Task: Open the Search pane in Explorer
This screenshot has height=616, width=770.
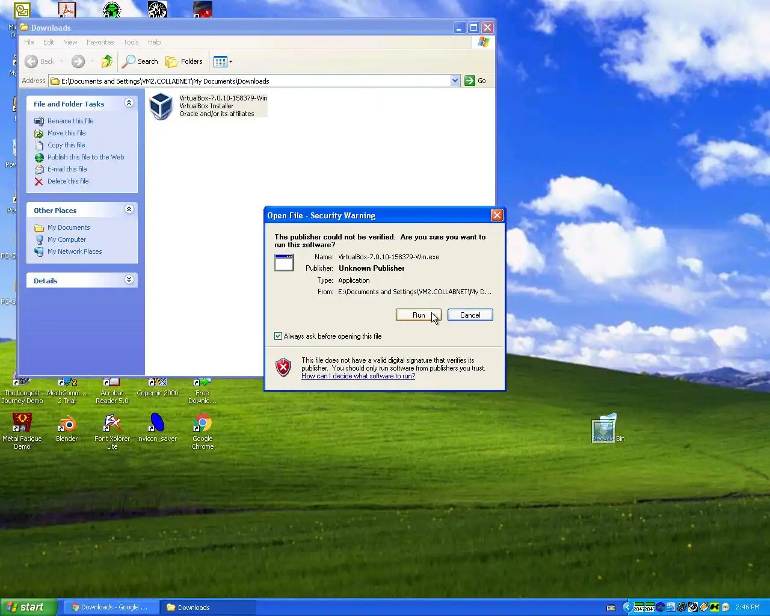Action: [140, 61]
